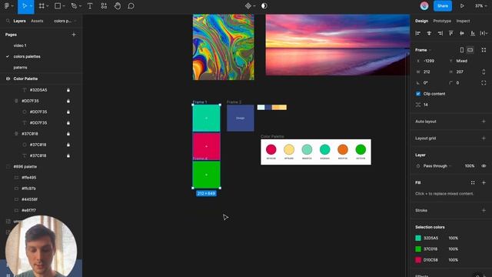Viewport: 492px width, 277px height.
Task: Switch to the Inspect tab
Action: pos(463,21)
